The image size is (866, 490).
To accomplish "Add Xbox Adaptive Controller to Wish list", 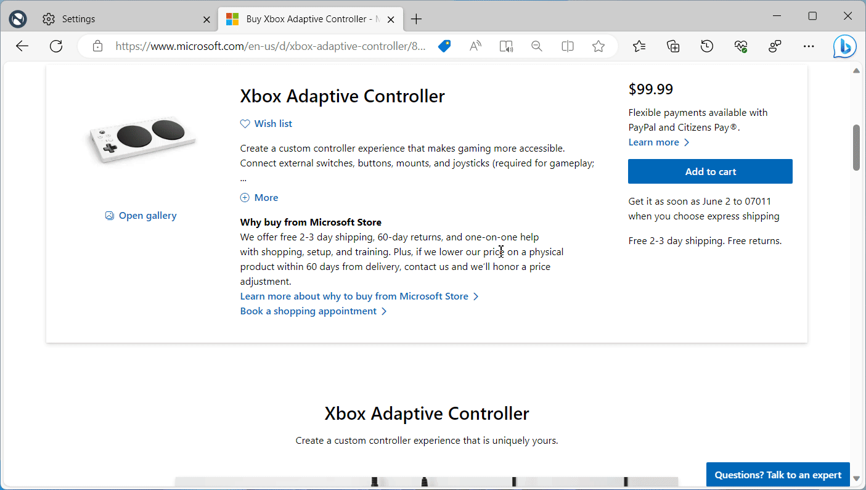I will [x=266, y=123].
